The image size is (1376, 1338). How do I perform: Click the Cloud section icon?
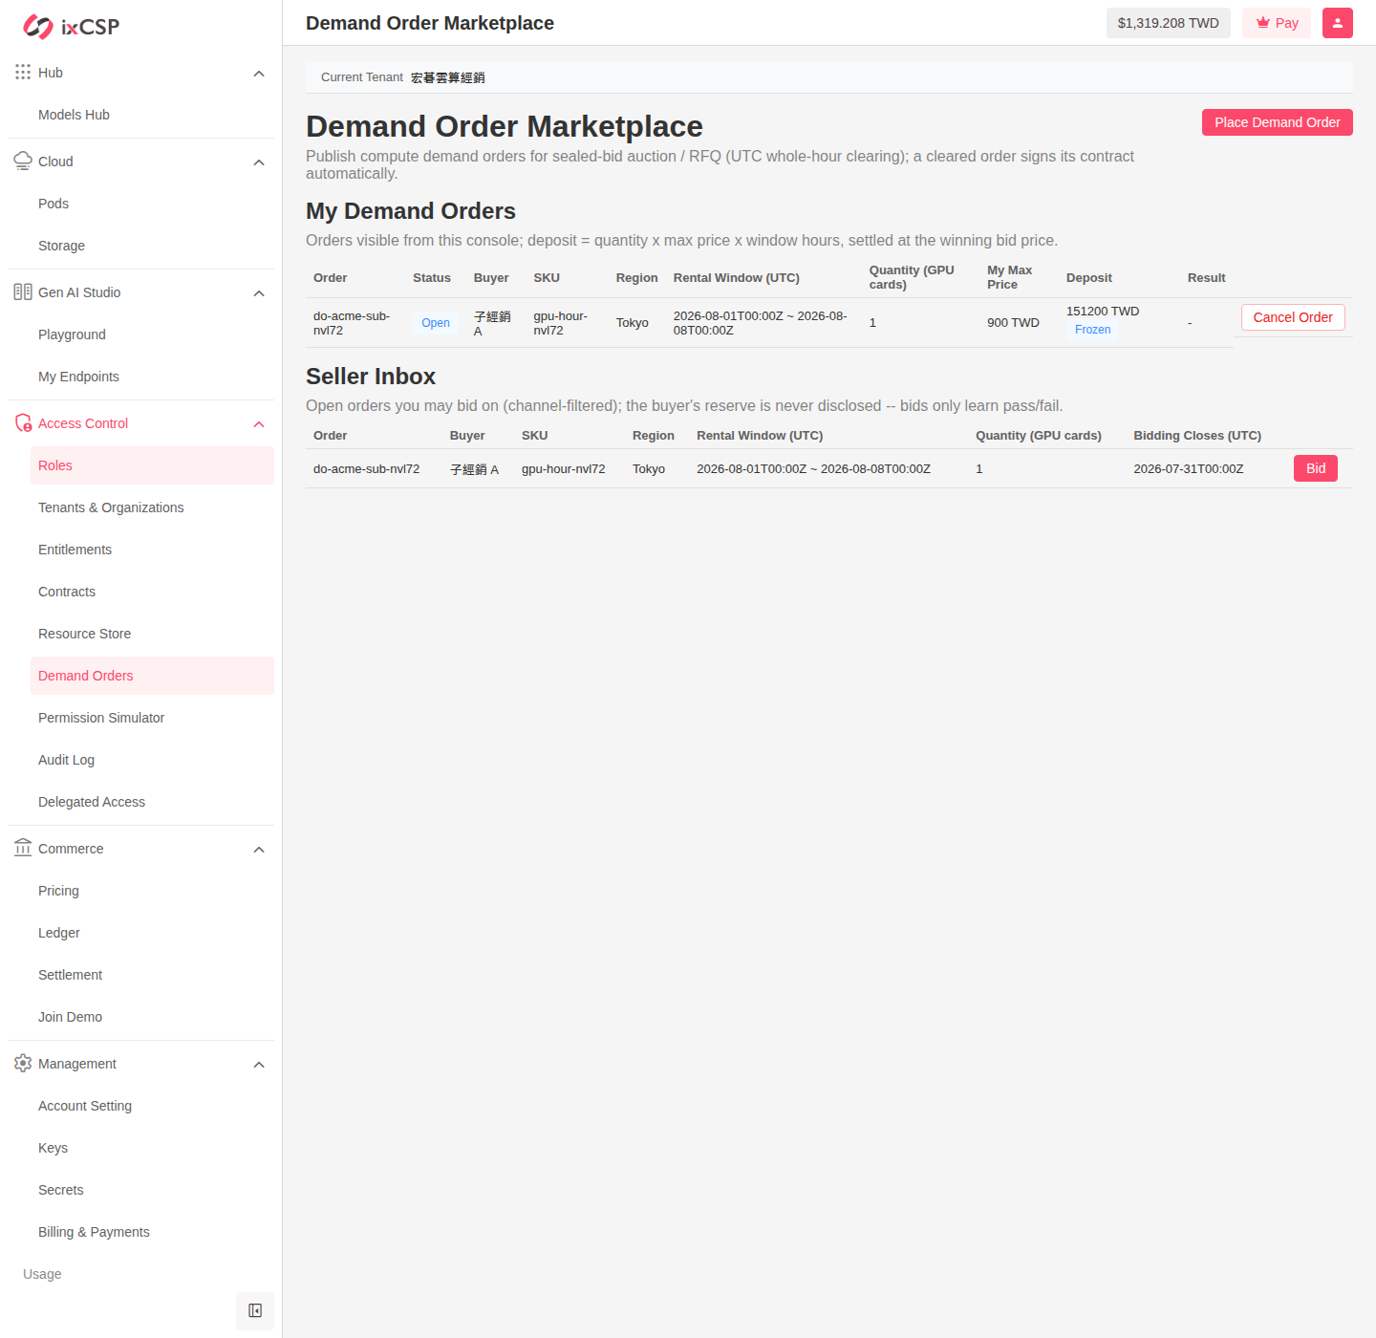point(23,162)
